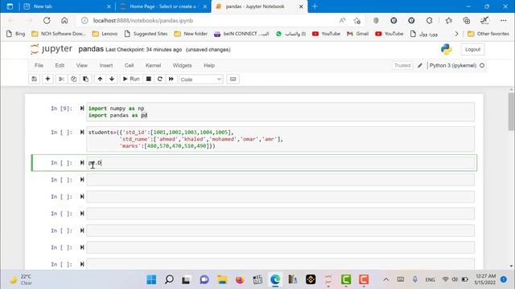The image size is (515, 289).
Task: Run the selected cell
Action: 131,79
